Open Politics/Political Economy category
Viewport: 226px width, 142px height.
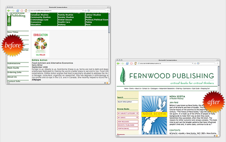97,20
